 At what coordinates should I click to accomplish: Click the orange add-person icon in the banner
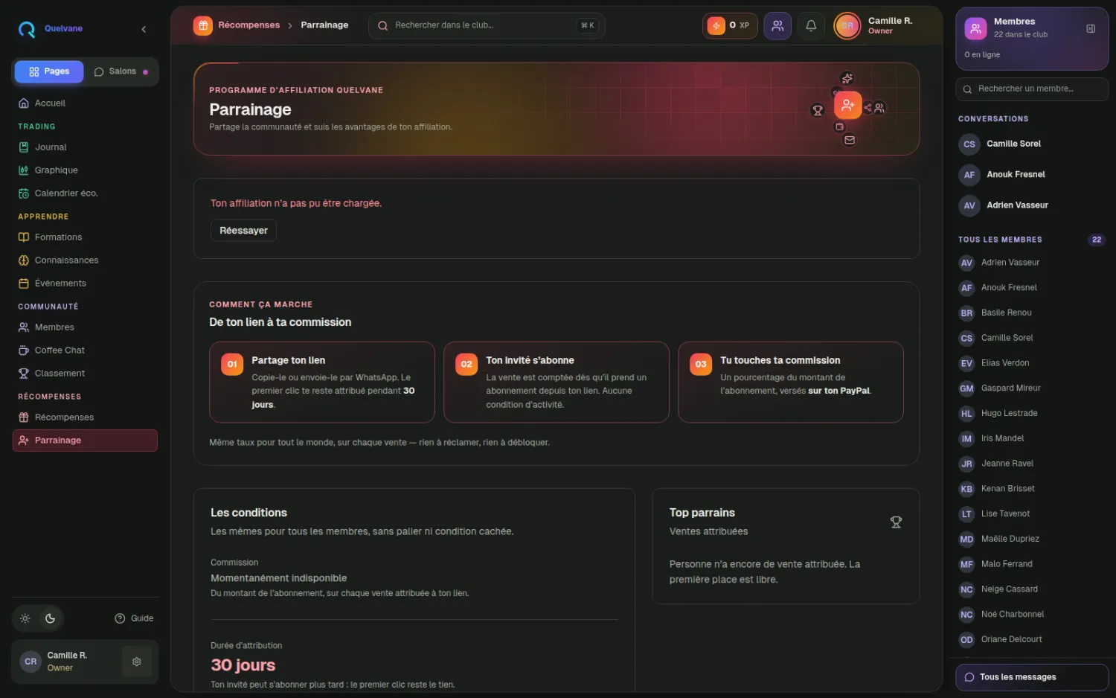click(847, 105)
